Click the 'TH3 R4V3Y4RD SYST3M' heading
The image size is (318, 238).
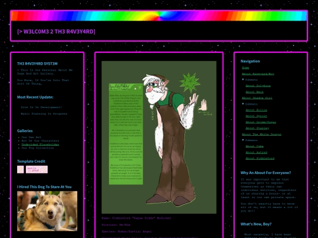pos(37,63)
